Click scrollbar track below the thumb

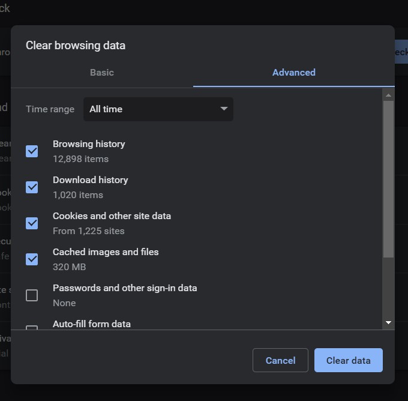pyautogui.click(x=388, y=288)
